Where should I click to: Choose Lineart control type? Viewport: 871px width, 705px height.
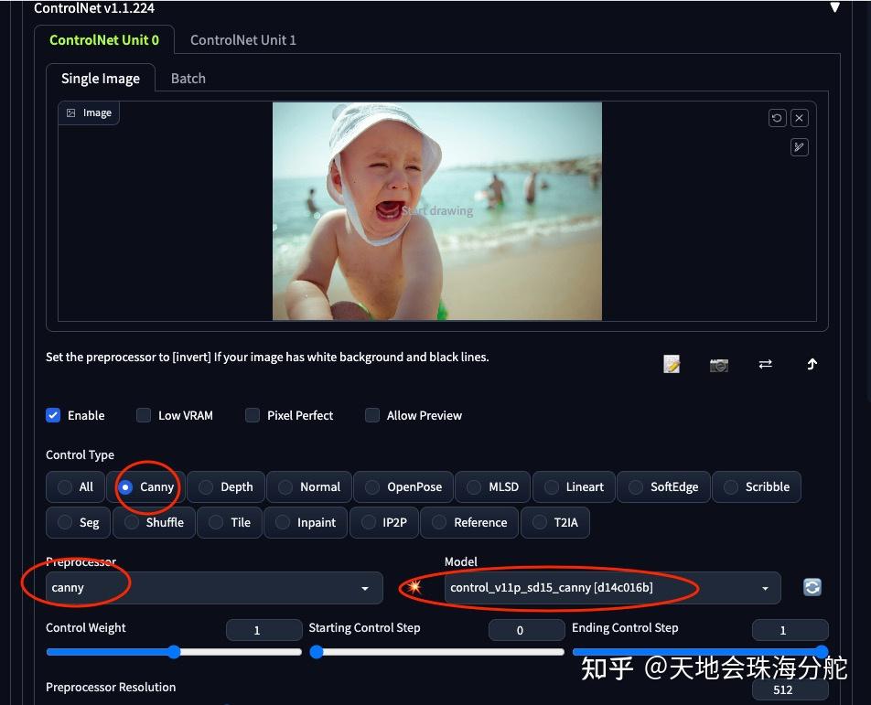(574, 486)
